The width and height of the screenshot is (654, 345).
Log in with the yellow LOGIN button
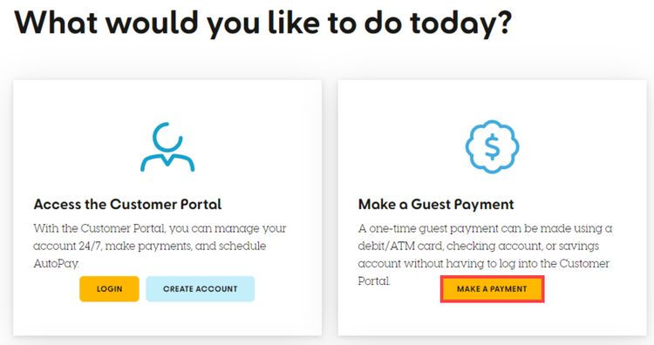coord(109,288)
